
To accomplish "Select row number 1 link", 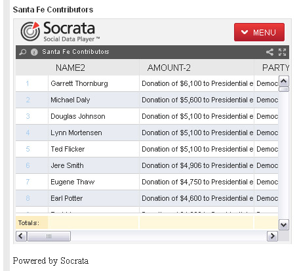I will tap(28, 83).
